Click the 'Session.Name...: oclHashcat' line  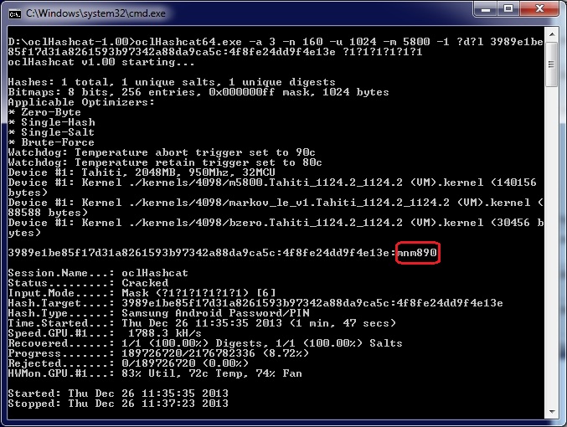[x=98, y=273]
